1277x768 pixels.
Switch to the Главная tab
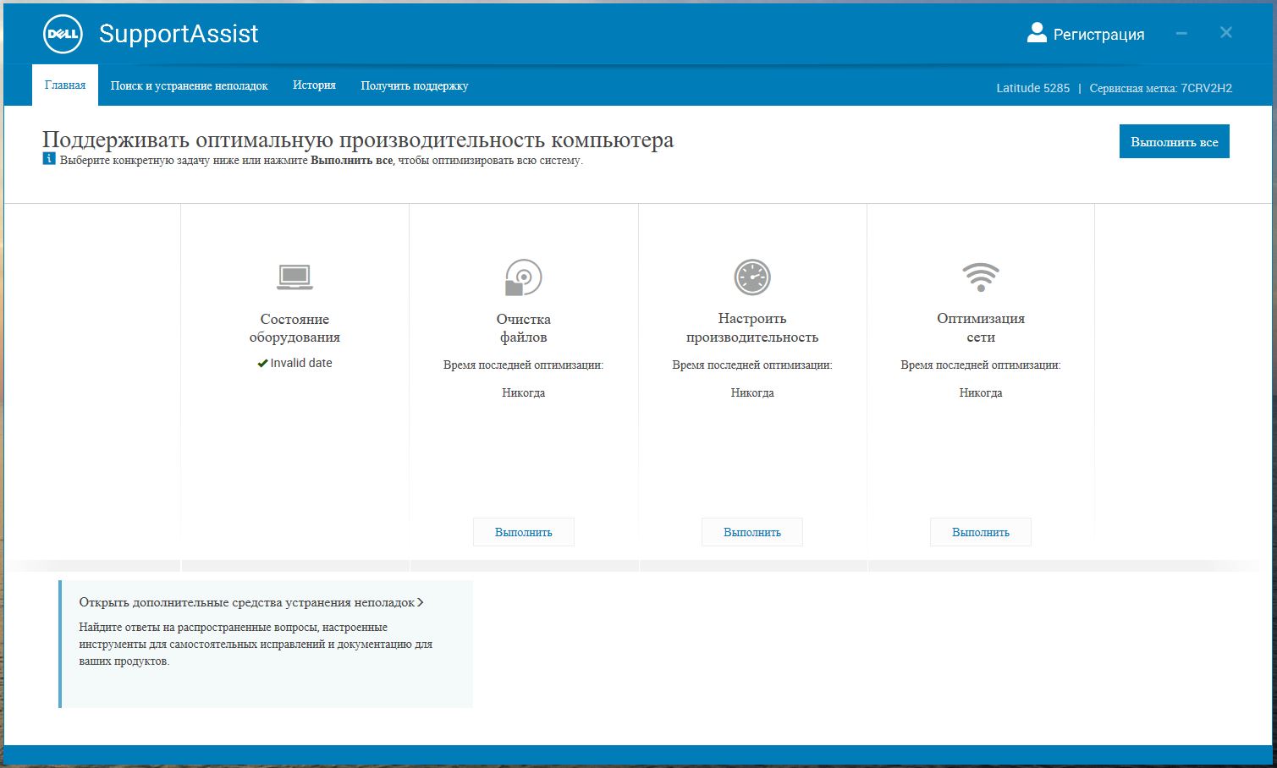[x=65, y=85]
